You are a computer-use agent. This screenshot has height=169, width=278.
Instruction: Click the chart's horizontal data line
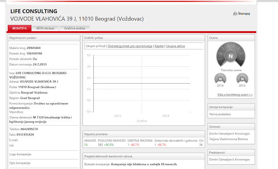pyautogui.click(x=142, y=83)
